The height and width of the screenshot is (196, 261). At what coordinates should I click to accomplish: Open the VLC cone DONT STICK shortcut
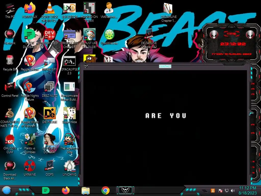(50, 12)
